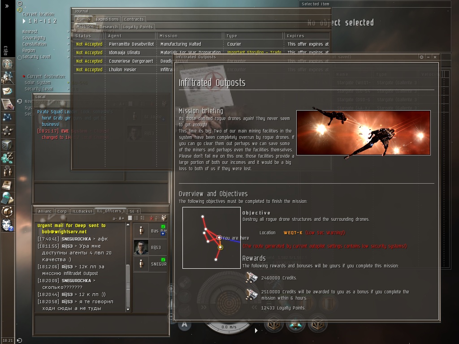This screenshot has height=344, width=459.
Task: Switch to the Contracts tab in Journal
Action: point(134,19)
